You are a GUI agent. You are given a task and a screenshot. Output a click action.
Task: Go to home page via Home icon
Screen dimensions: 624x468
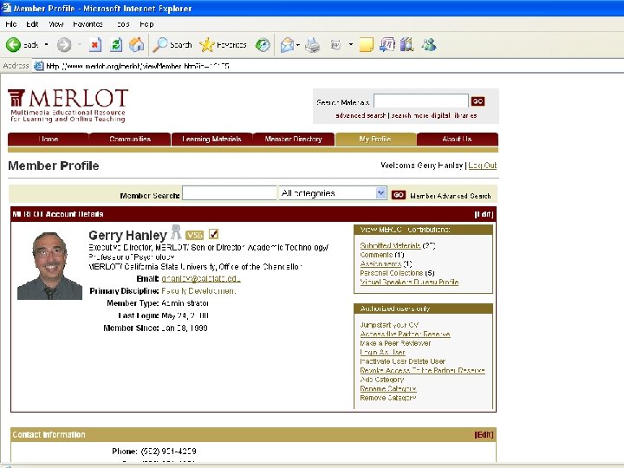(x=137, y=45)
